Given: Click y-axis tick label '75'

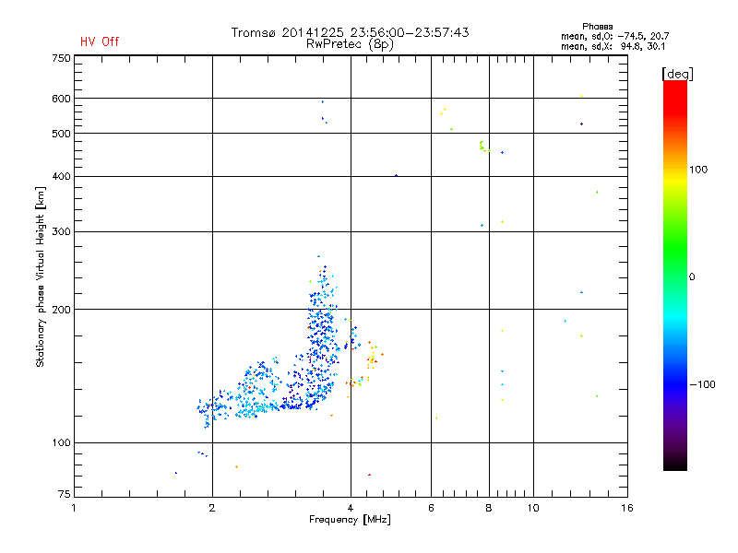Looking at the screenshot, I should (65, 494).
